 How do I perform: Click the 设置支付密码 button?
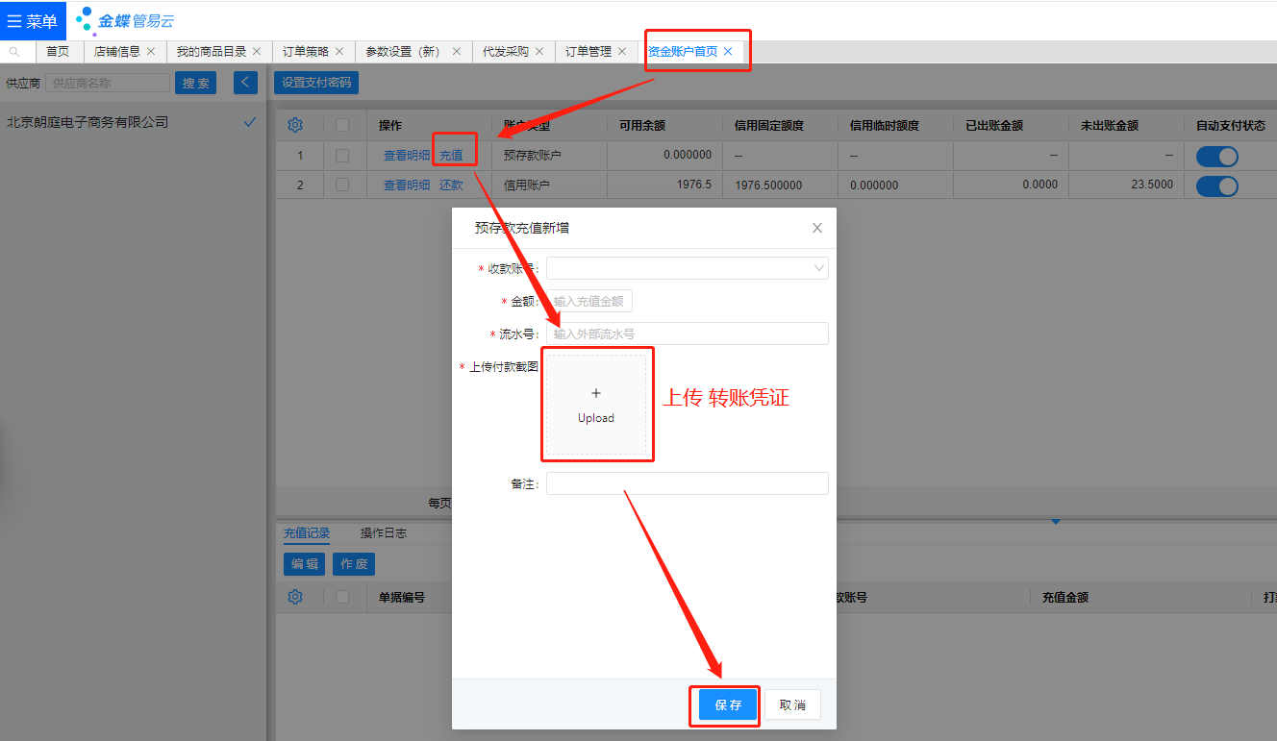click(316, 83)
